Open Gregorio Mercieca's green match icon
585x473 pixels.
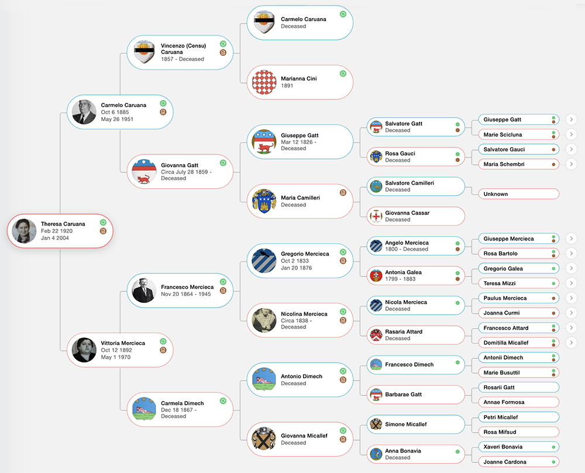click(343, 252)
